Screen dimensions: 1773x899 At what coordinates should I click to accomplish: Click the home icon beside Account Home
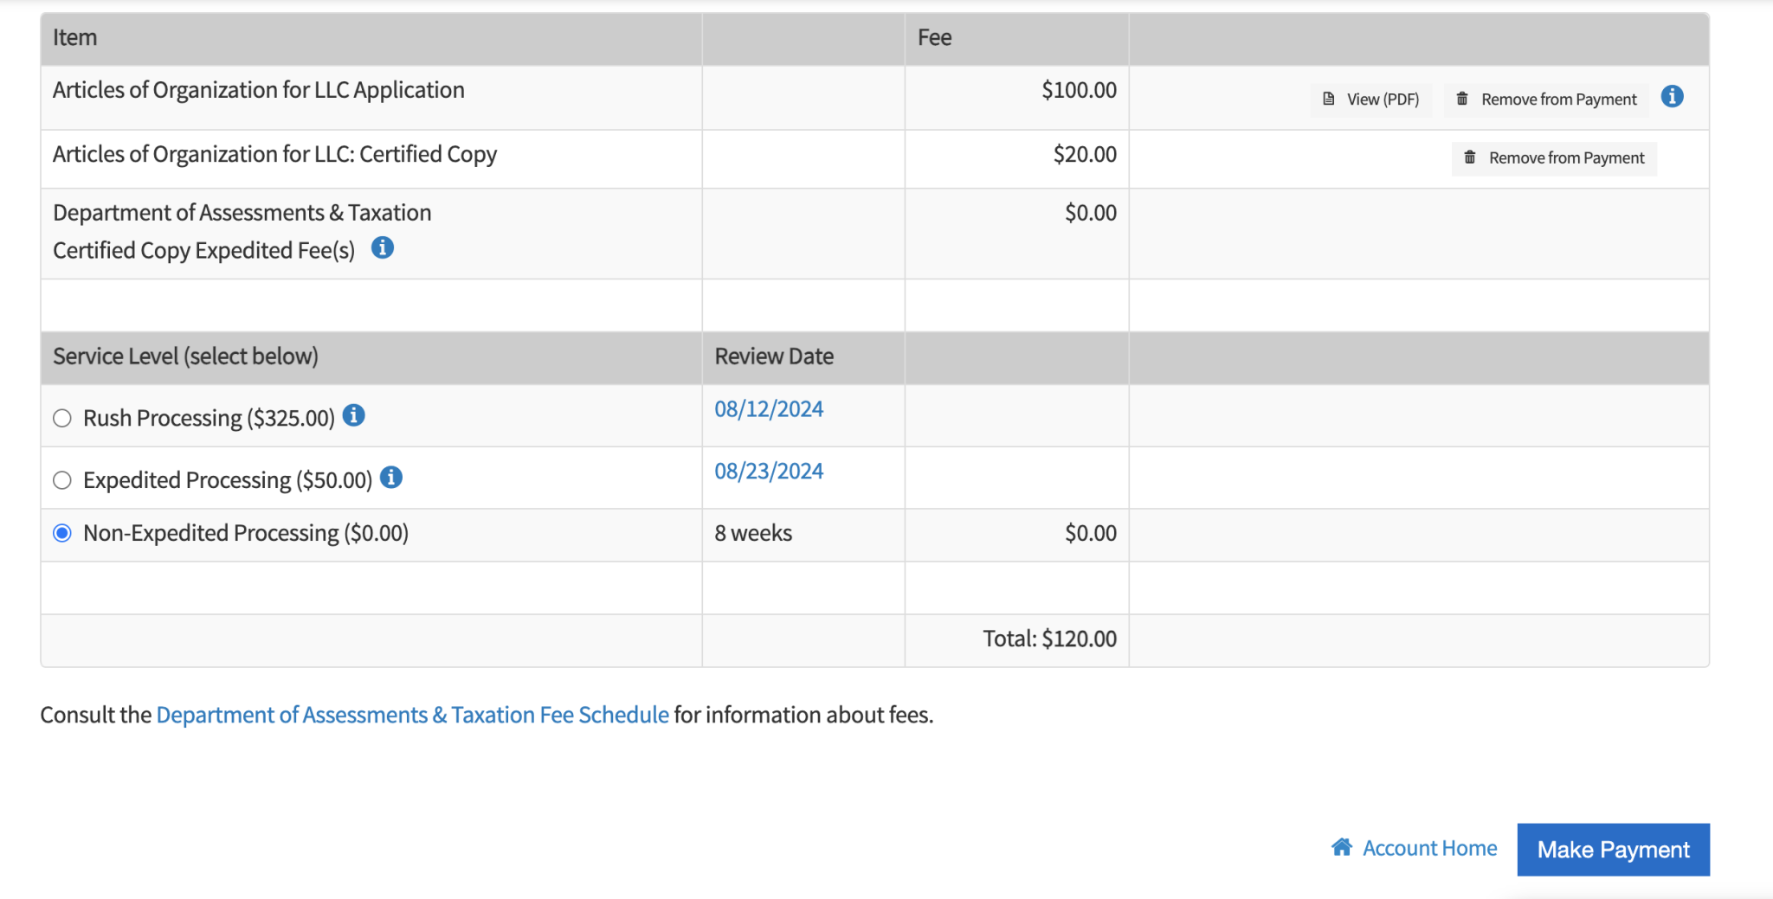(x=1342, y=847)
